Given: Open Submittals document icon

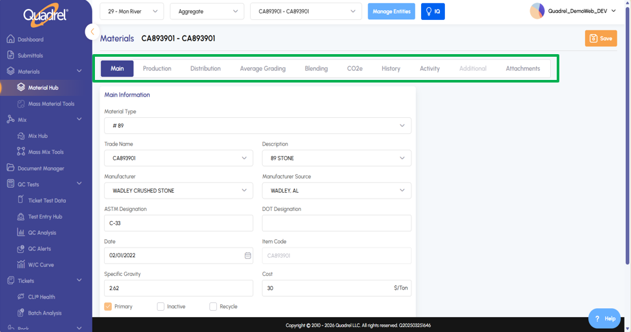Looking at the screenshot, I should (x=11, y=55).
